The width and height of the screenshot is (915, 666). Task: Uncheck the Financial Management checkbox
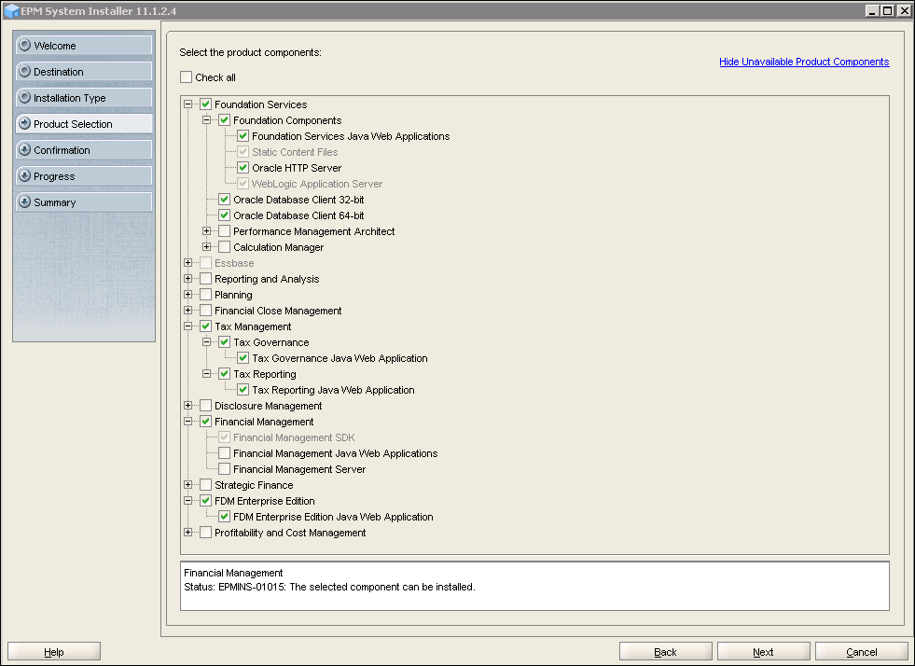(205, 421)
